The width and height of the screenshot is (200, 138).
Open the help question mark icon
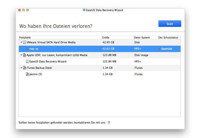[x=109, y=123]
